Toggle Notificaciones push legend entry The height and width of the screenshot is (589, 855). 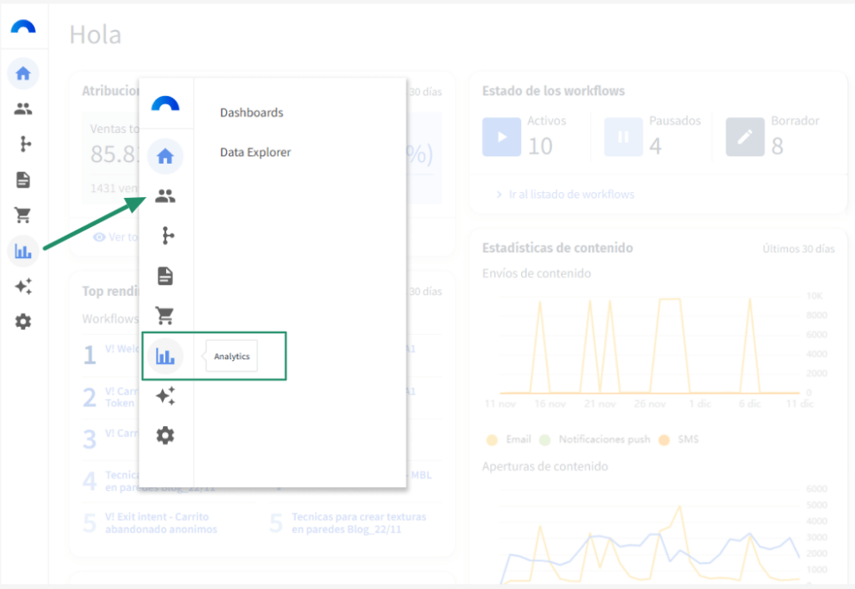click(594, 439)
